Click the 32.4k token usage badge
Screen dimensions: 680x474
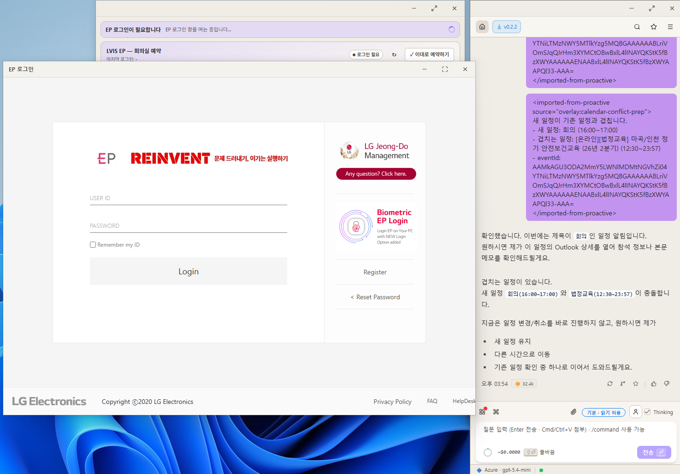coord(524,384)
